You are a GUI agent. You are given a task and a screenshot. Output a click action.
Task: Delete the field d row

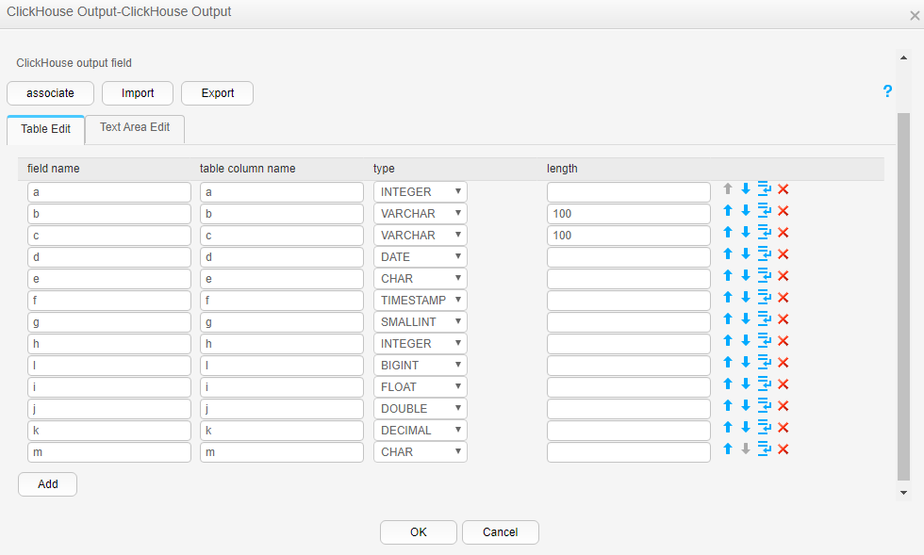(x=784, y=253)
